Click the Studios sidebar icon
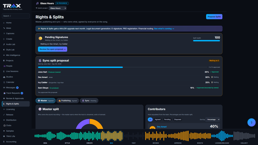This screenshot has height=145, width=258. pyautogui.click(x=4, y=77)
